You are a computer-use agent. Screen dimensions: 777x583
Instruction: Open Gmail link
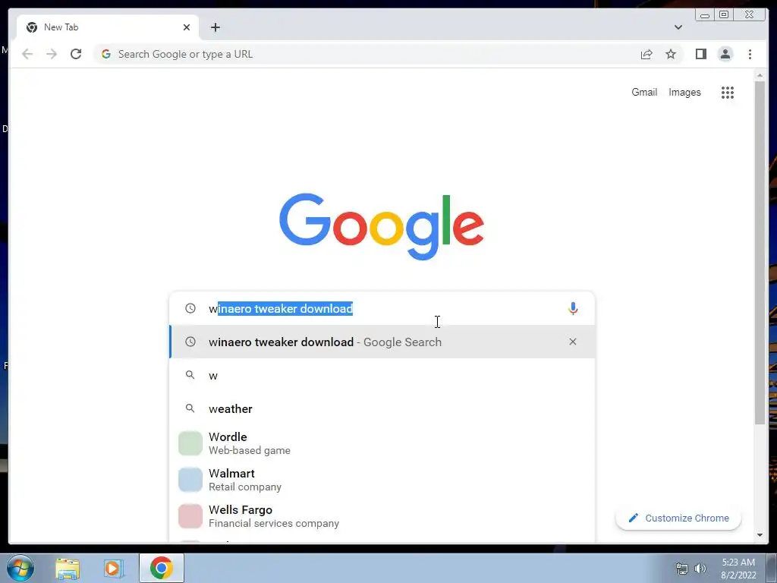644,92
